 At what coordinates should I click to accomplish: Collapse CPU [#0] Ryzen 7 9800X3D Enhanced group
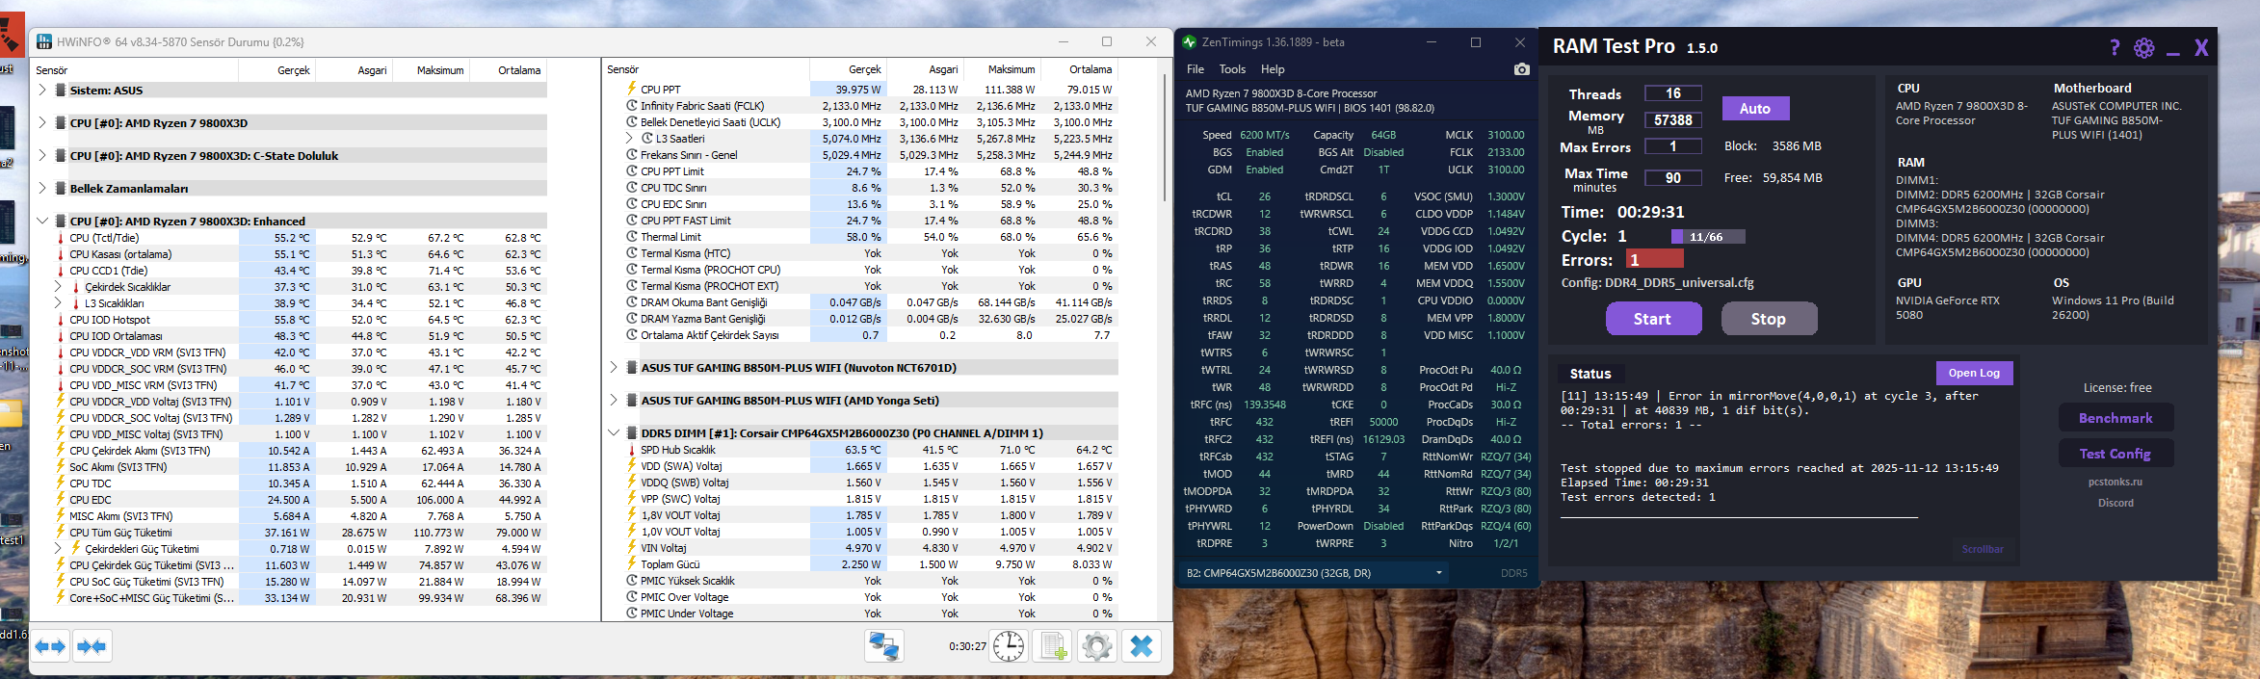tap(41, 221)
